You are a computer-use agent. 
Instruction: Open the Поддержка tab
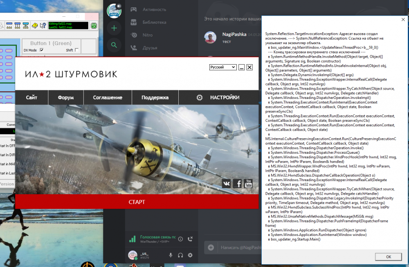click(155, 97)
